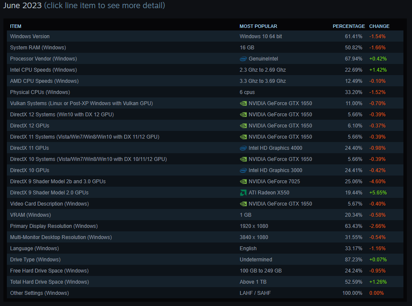
Task: Click the Intel logo beside Intel HD Graphics 3000
Action: [243, 170]
